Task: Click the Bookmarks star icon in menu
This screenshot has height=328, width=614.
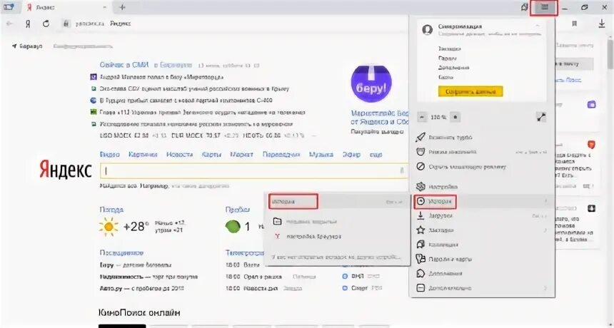Action: 421,230
